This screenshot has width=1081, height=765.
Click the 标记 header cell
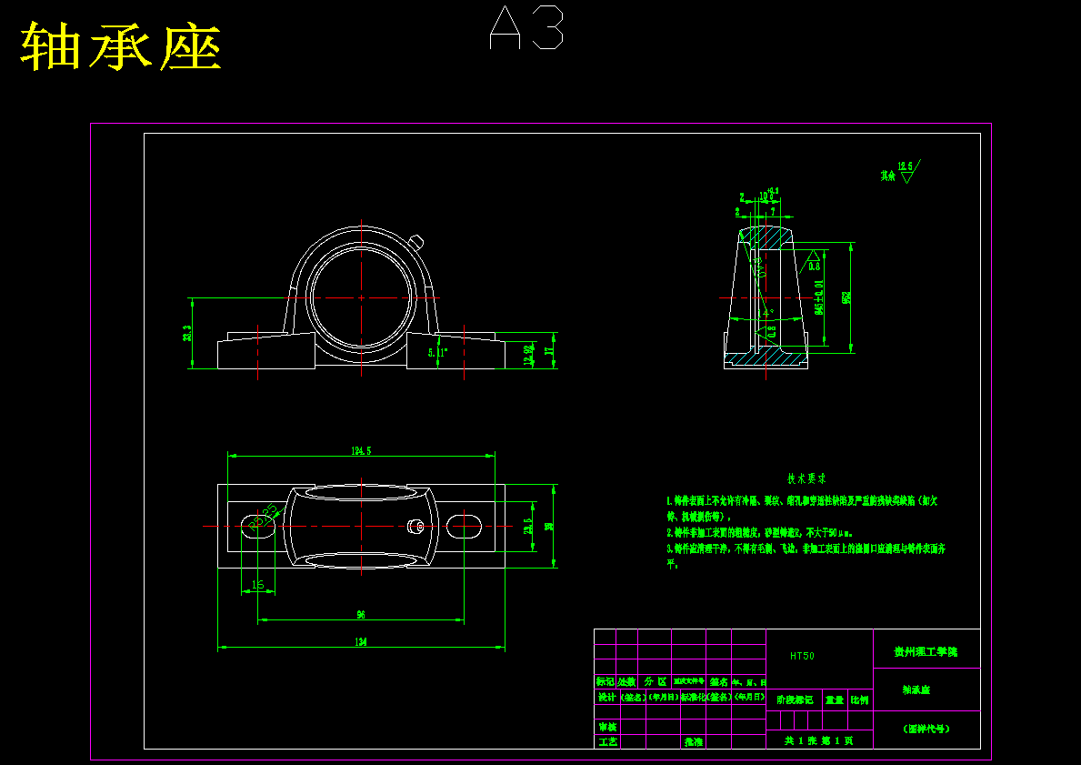(606, 681)
